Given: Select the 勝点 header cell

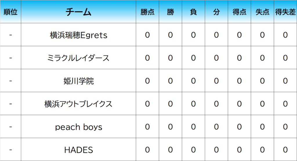Looking at the screenshot, I should [x=147, y=12].
